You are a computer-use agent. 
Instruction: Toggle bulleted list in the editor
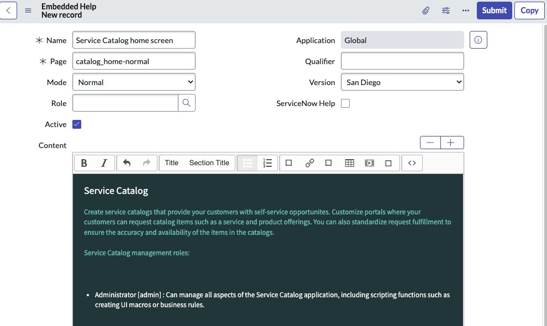[x=248, y=163]
